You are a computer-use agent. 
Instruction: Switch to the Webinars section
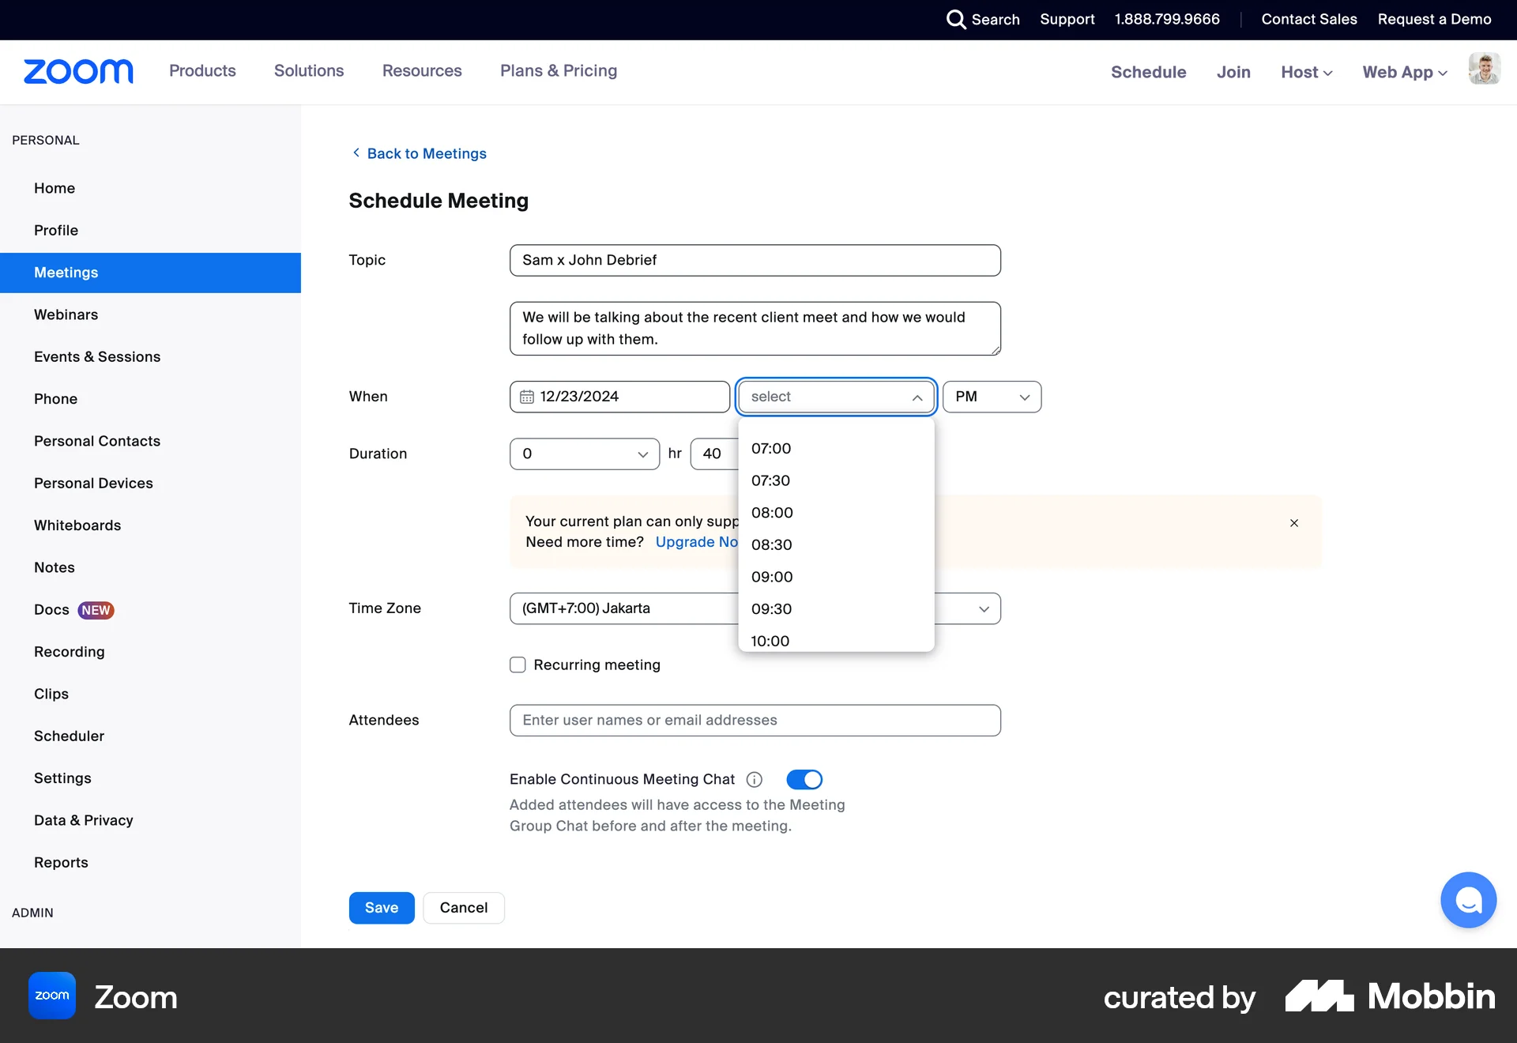(66, 314)
